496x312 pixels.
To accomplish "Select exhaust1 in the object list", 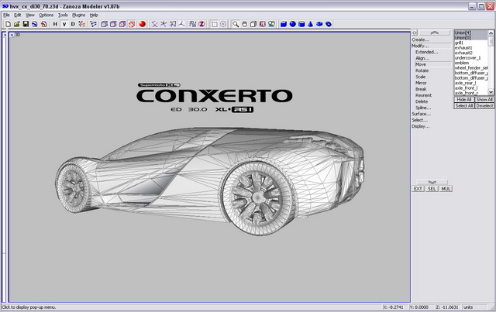I will tap(464, 47).
